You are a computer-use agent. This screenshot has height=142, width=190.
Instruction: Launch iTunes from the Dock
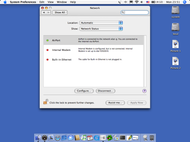[83, 138]
